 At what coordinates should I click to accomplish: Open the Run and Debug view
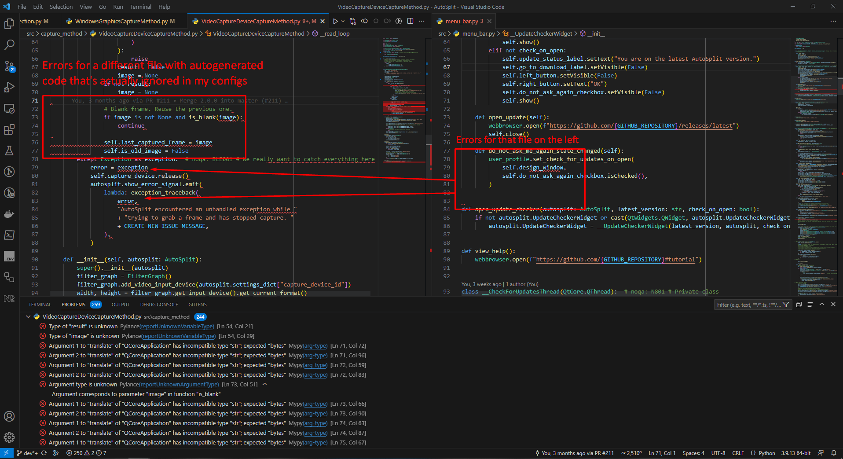tap(9, 87)
